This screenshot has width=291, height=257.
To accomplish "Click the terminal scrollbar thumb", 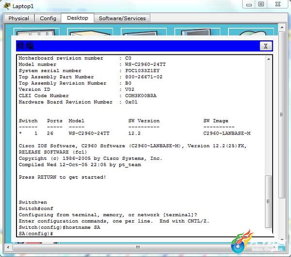I will coord(268,202).
